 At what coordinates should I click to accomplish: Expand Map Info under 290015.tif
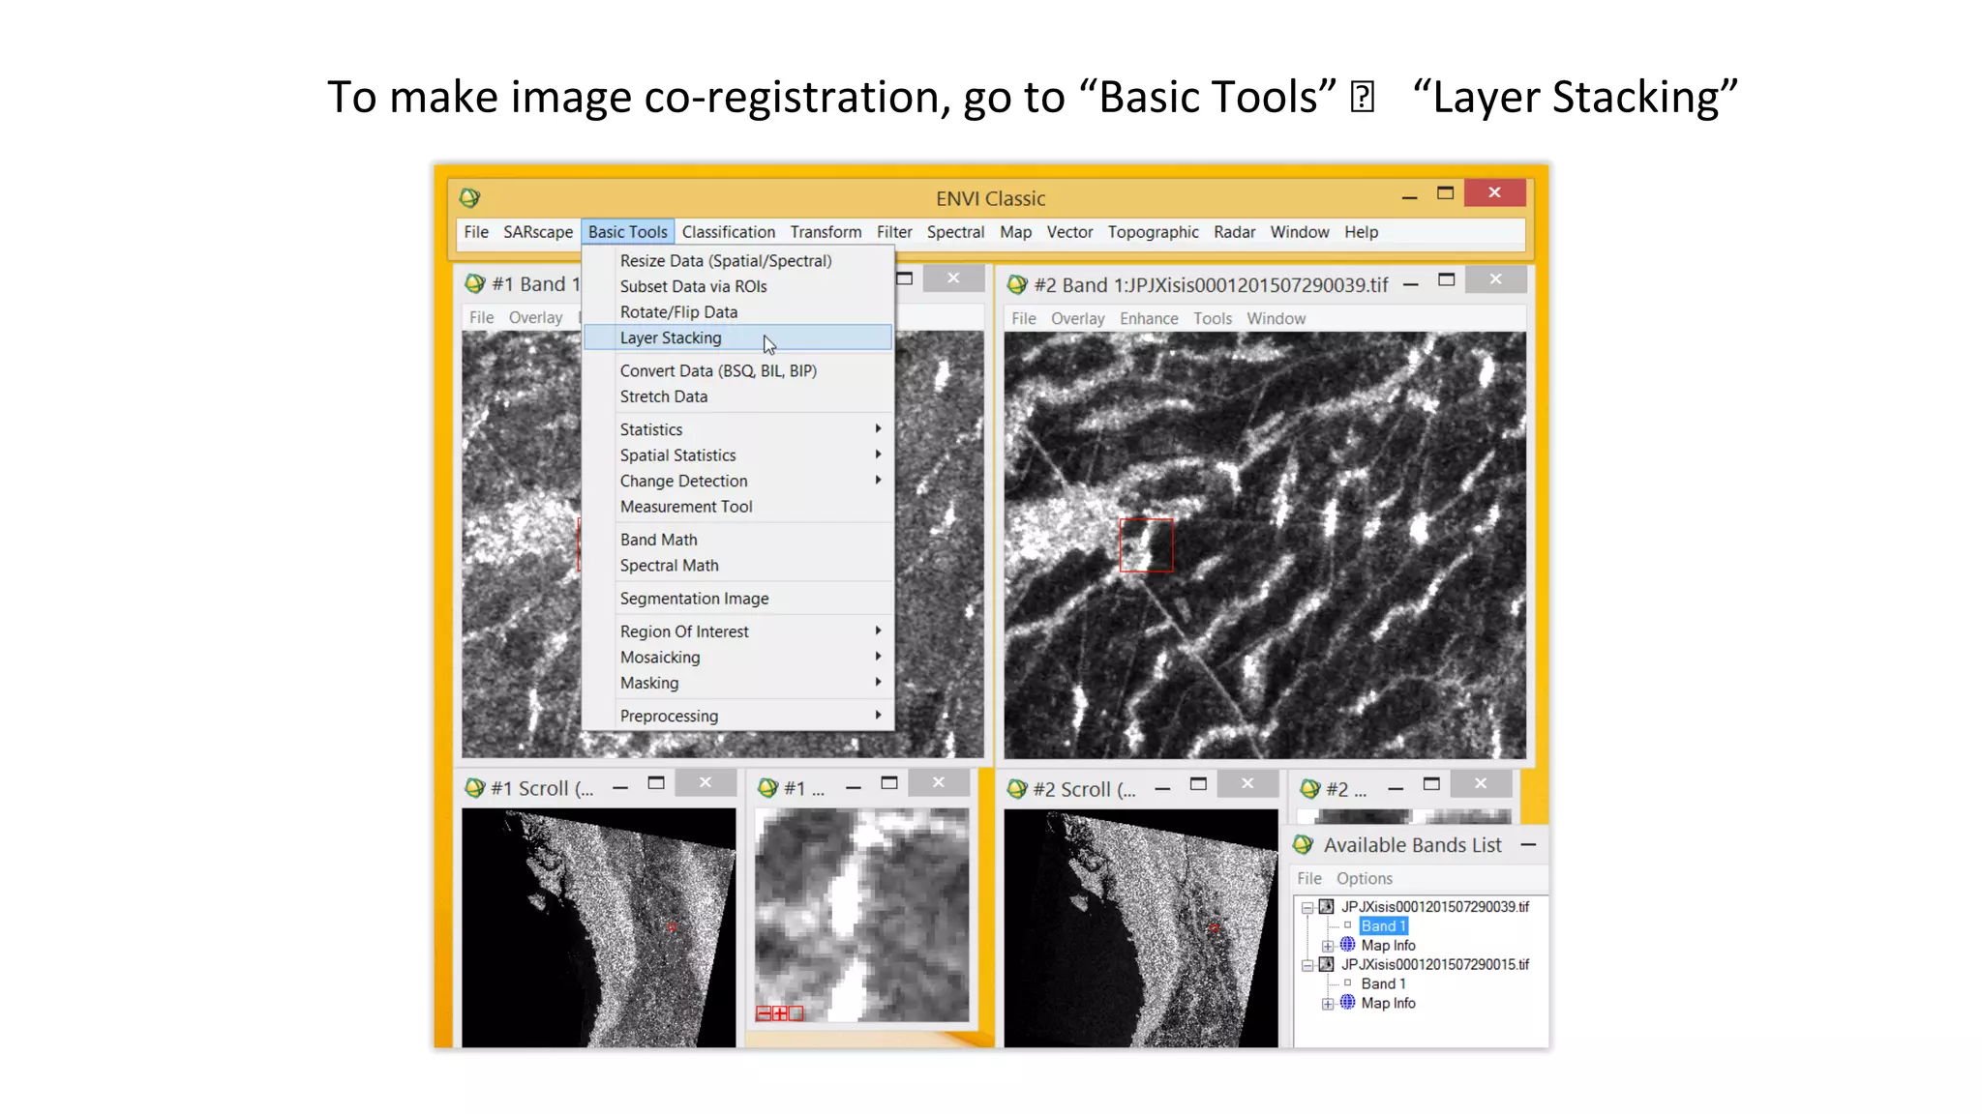coord(1328,1004)
